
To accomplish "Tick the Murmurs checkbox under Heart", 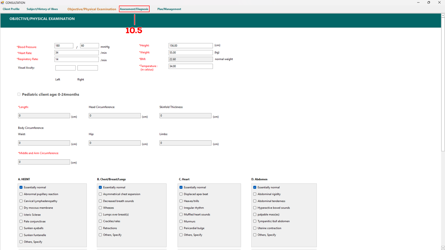I will pyautogui.click(x=181, y=221).
